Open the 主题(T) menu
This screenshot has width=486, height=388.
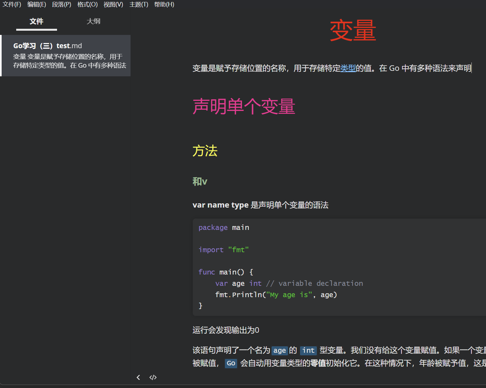pyautogui.click(x=139, y=5)
